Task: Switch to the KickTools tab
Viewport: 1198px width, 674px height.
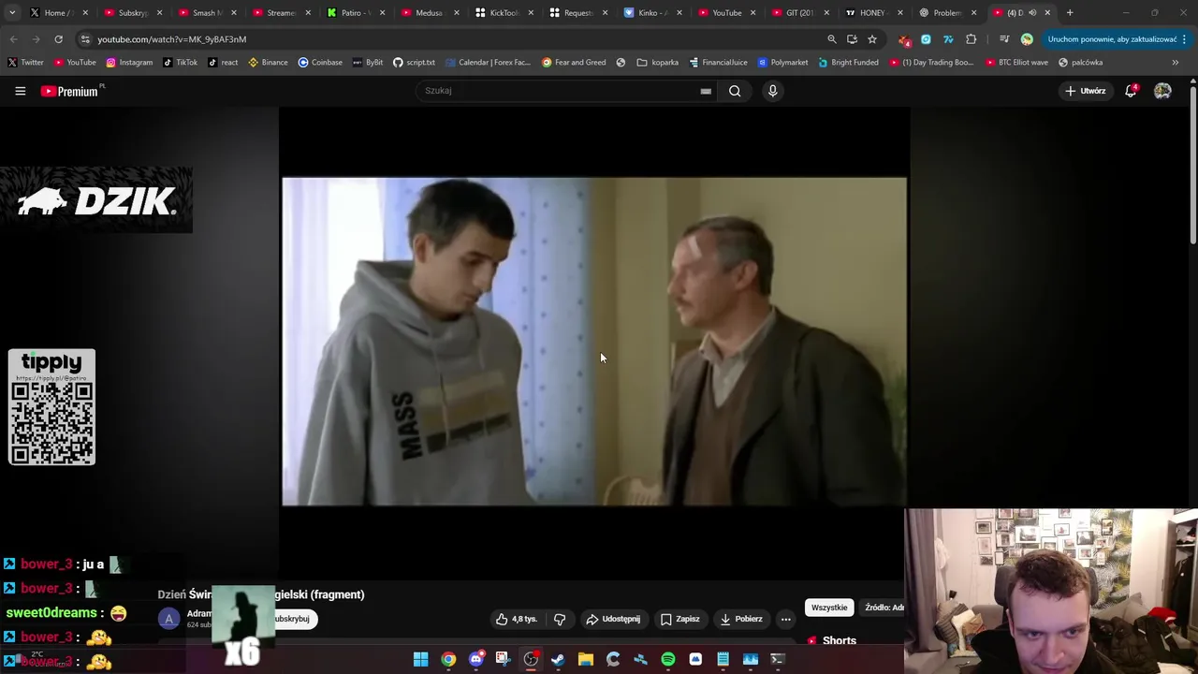Action: click(504, 13)
